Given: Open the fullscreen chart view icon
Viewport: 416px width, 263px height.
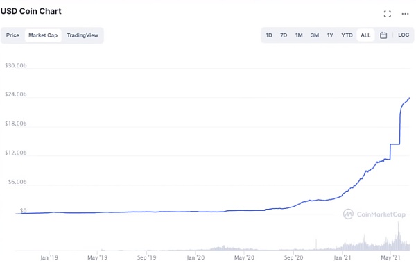Looking at the screenshot, I should coord(388,14).
